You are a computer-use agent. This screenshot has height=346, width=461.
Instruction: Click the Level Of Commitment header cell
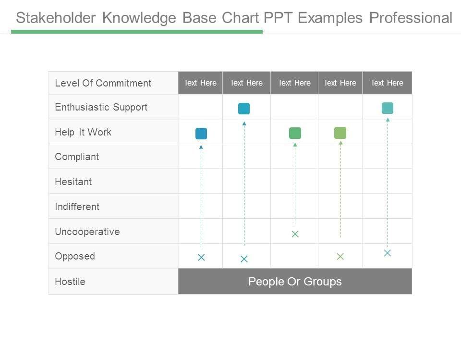103,83
